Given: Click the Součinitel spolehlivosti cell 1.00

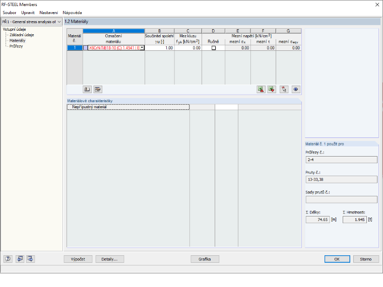Looking at the screenshot, I should pos(160,48).
